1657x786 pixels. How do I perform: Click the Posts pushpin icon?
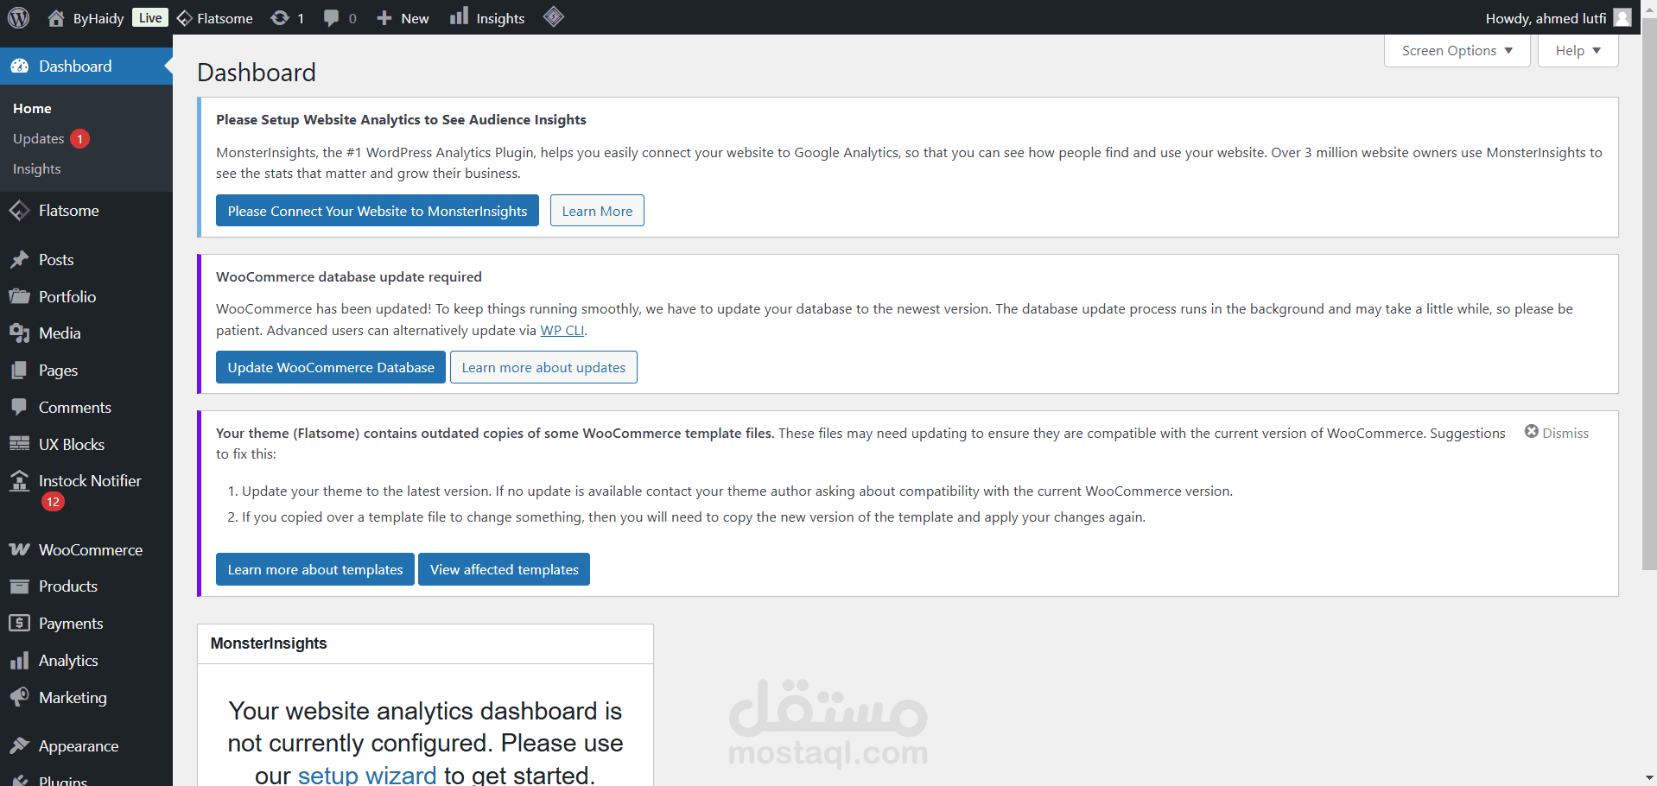pyautogui.click(x=20, y=260)
